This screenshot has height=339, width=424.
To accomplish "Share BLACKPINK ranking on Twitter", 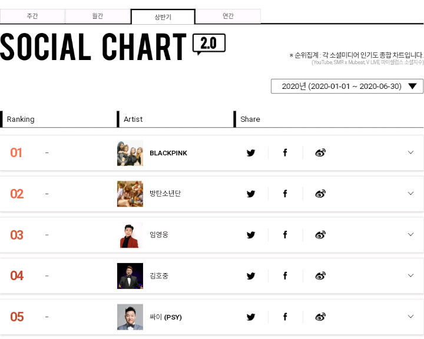I will click(x=251, y=153).
